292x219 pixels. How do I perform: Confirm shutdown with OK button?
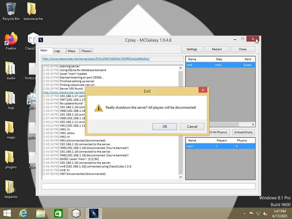click(x=165, y=126)
